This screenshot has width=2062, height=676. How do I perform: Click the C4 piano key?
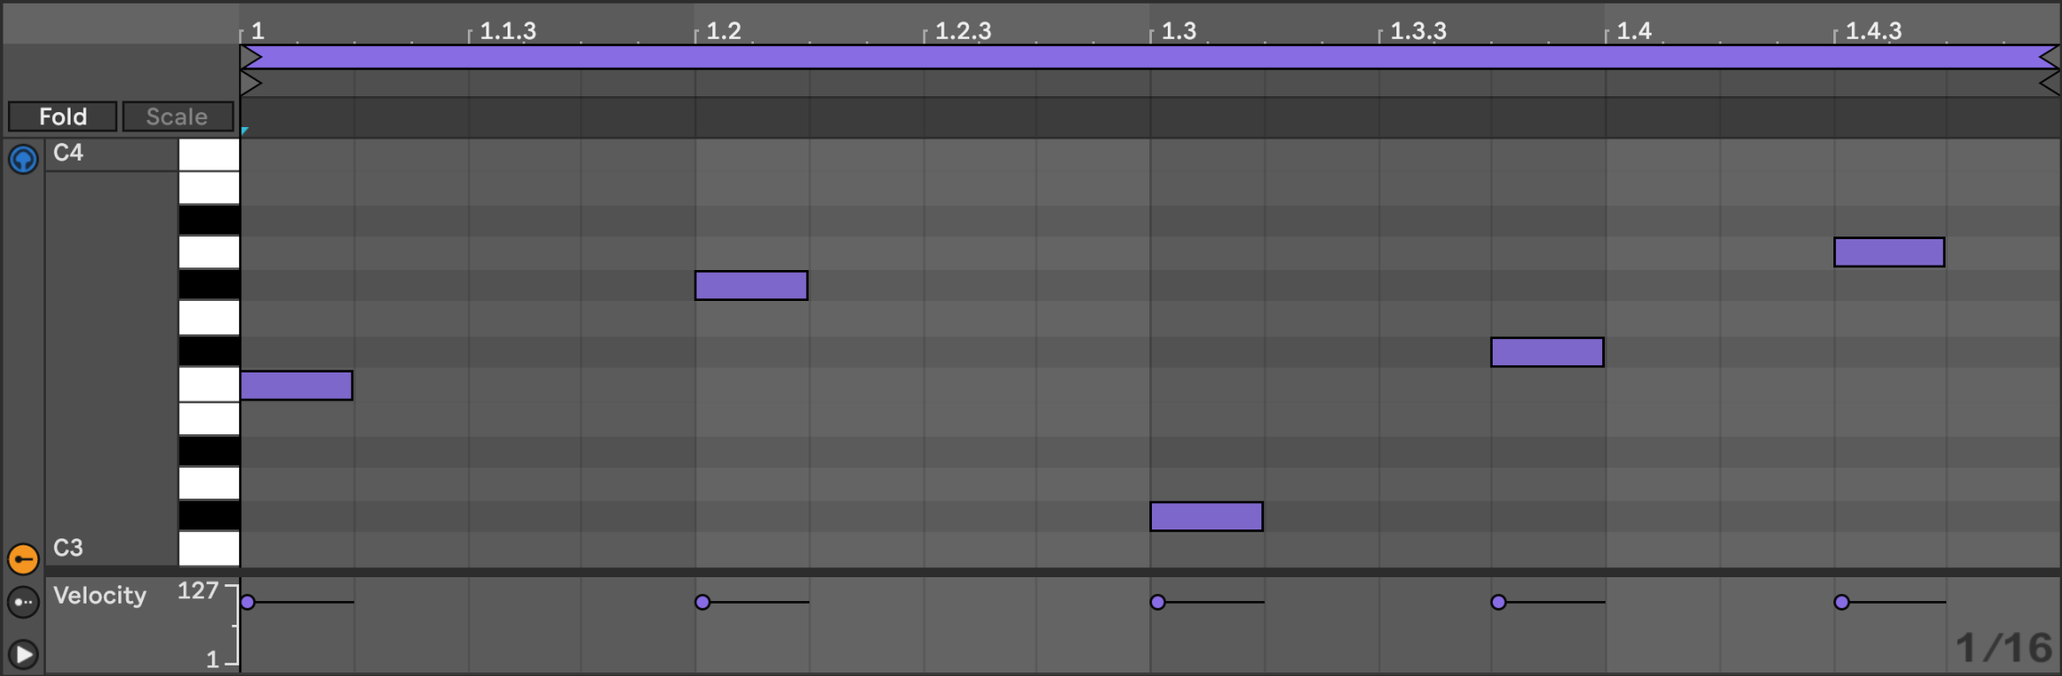pos(208,154)
